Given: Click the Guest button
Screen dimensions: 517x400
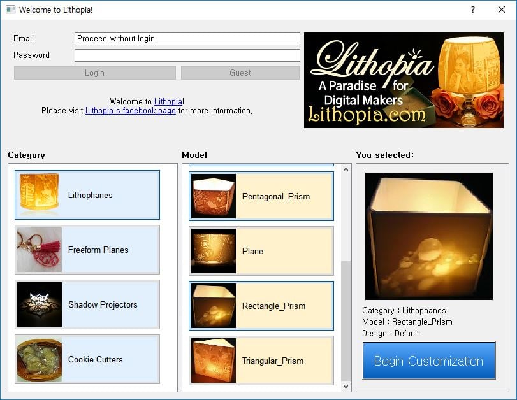Looking at the screenshot, I should (240, 73).
